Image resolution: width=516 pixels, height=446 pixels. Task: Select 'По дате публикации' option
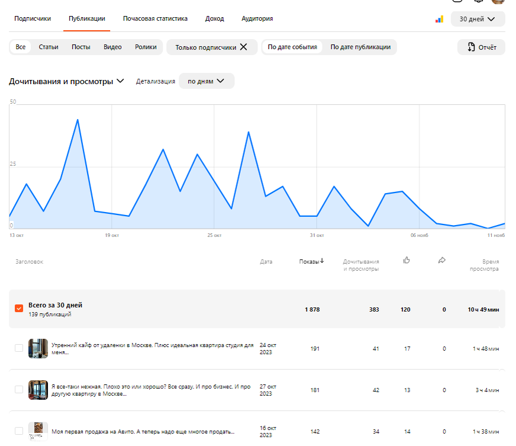click(x=361, y=47)
